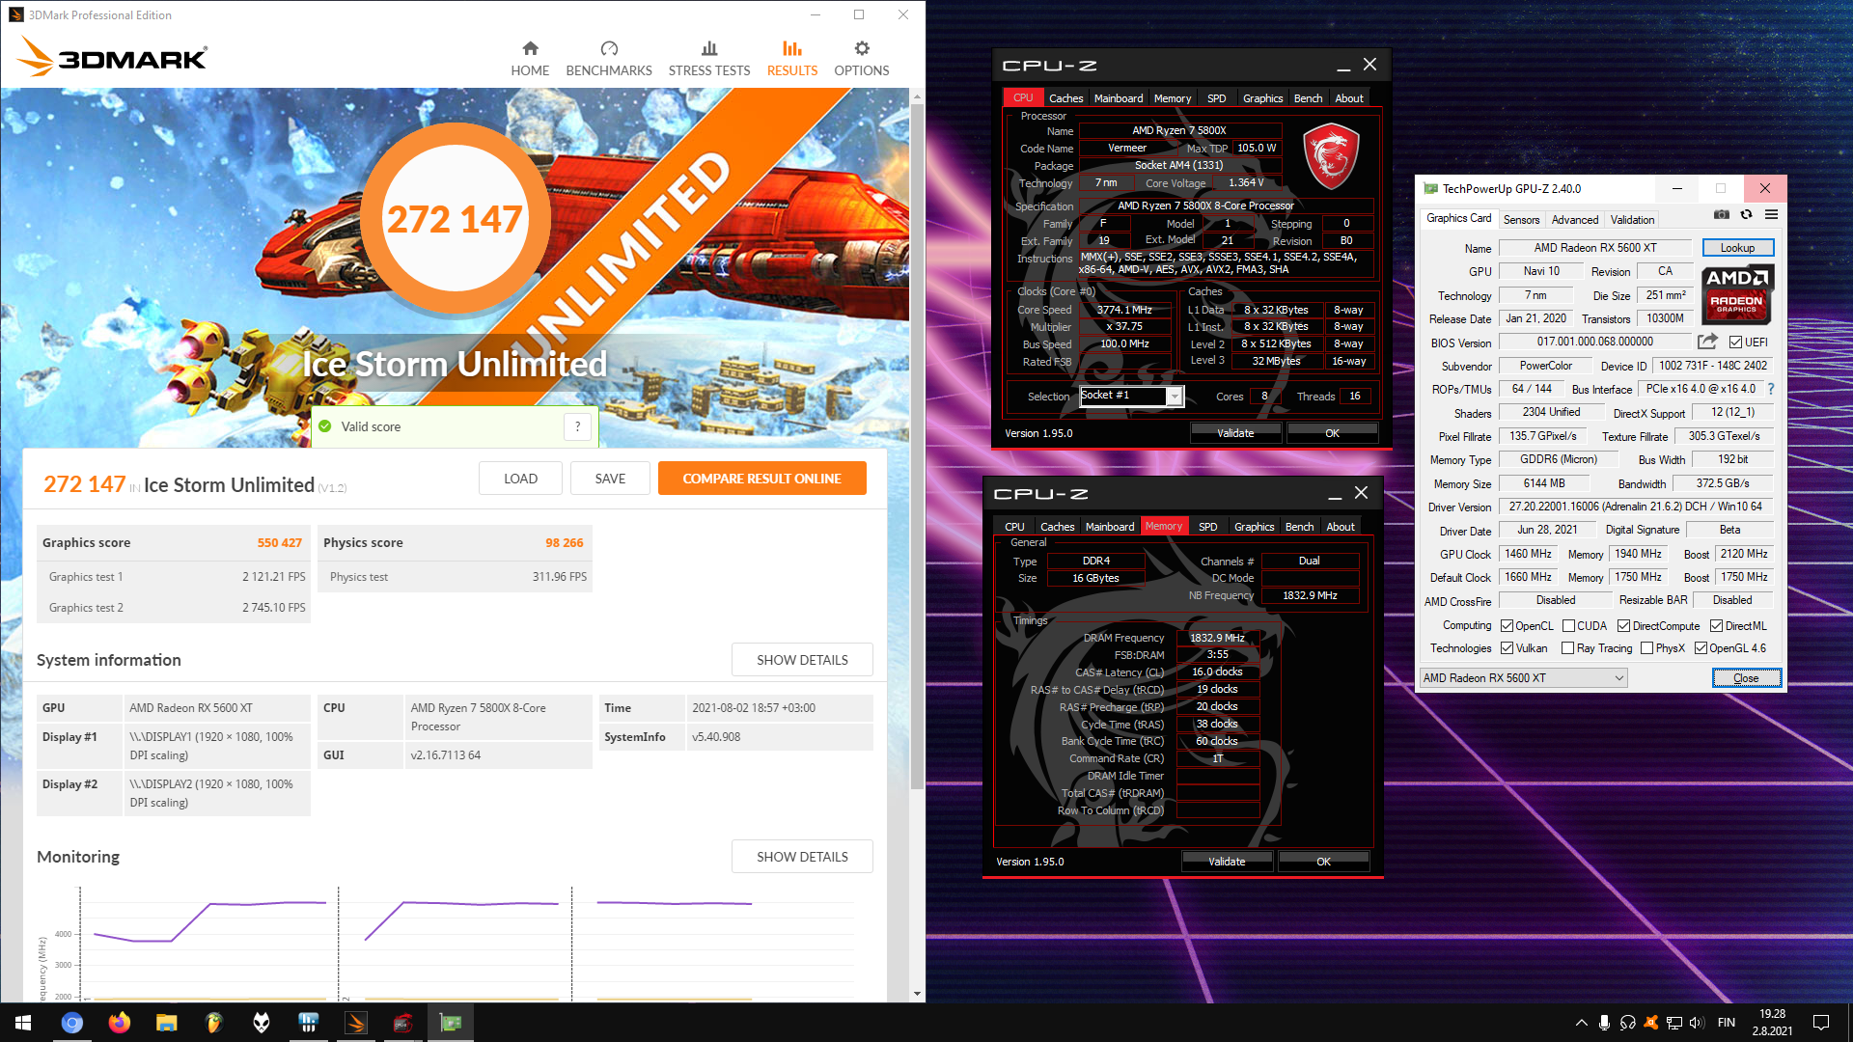Share the BIOS via export icon in GPU-Z

(x=1707, y=342)
